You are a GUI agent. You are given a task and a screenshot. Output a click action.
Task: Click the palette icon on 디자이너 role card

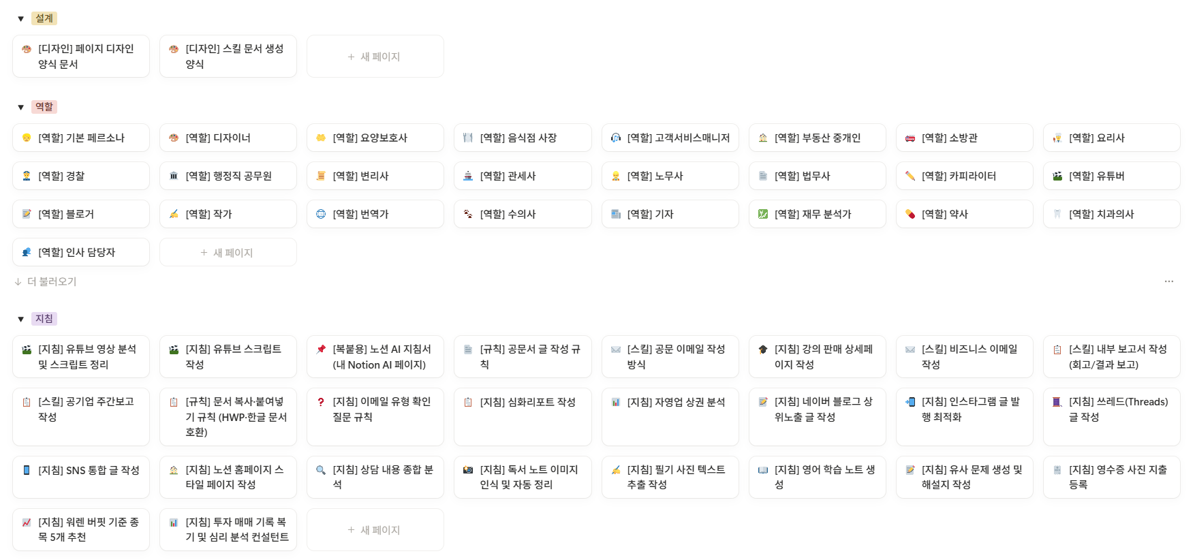[174, 138]
